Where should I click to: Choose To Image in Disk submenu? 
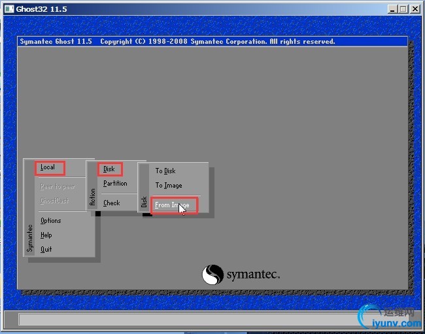(x=169, y=186)
